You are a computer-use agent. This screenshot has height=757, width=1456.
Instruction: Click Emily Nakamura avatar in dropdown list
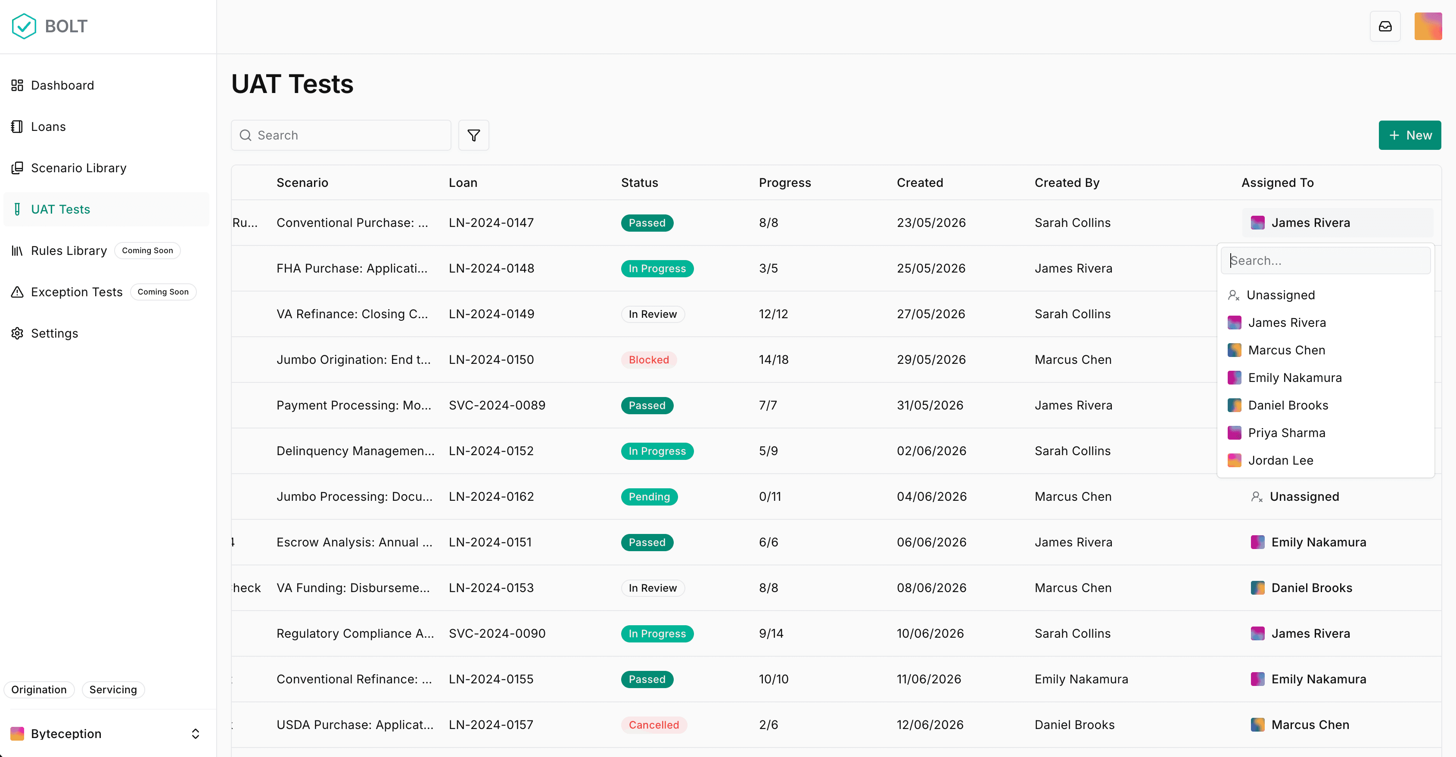point(1235,377)
